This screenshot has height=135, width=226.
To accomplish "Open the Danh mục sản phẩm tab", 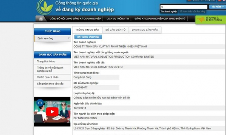I will pyautogui.click(x=145, y=30).
